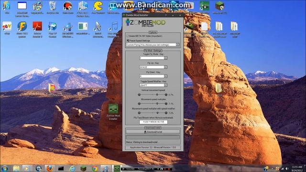The height and width of the screenshot is (172, 306).
Task: Open Minecraft grass block taskbar icon
Action: coord(83,168)
